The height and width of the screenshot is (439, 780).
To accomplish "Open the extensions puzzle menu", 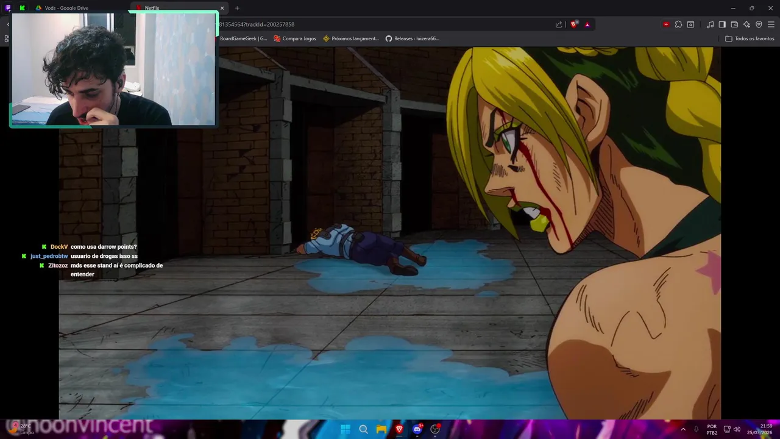I will click(678, 24).
